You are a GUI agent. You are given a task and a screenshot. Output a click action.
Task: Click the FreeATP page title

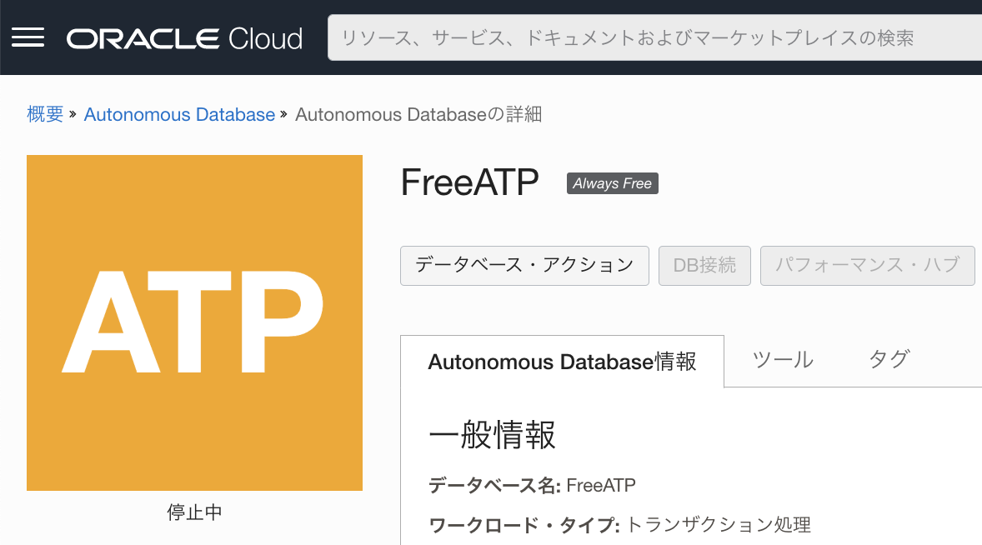[x=469, y=183]
